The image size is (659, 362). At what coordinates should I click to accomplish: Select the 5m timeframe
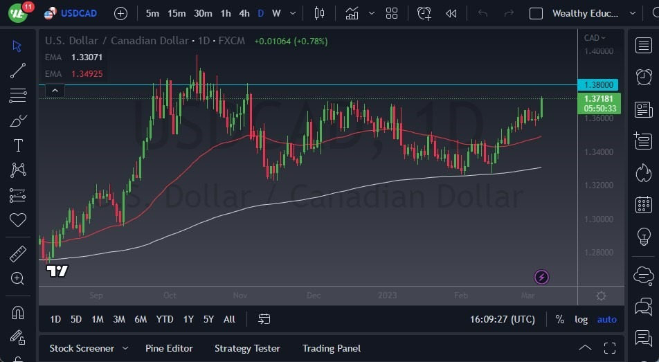[x=152, y=13]
